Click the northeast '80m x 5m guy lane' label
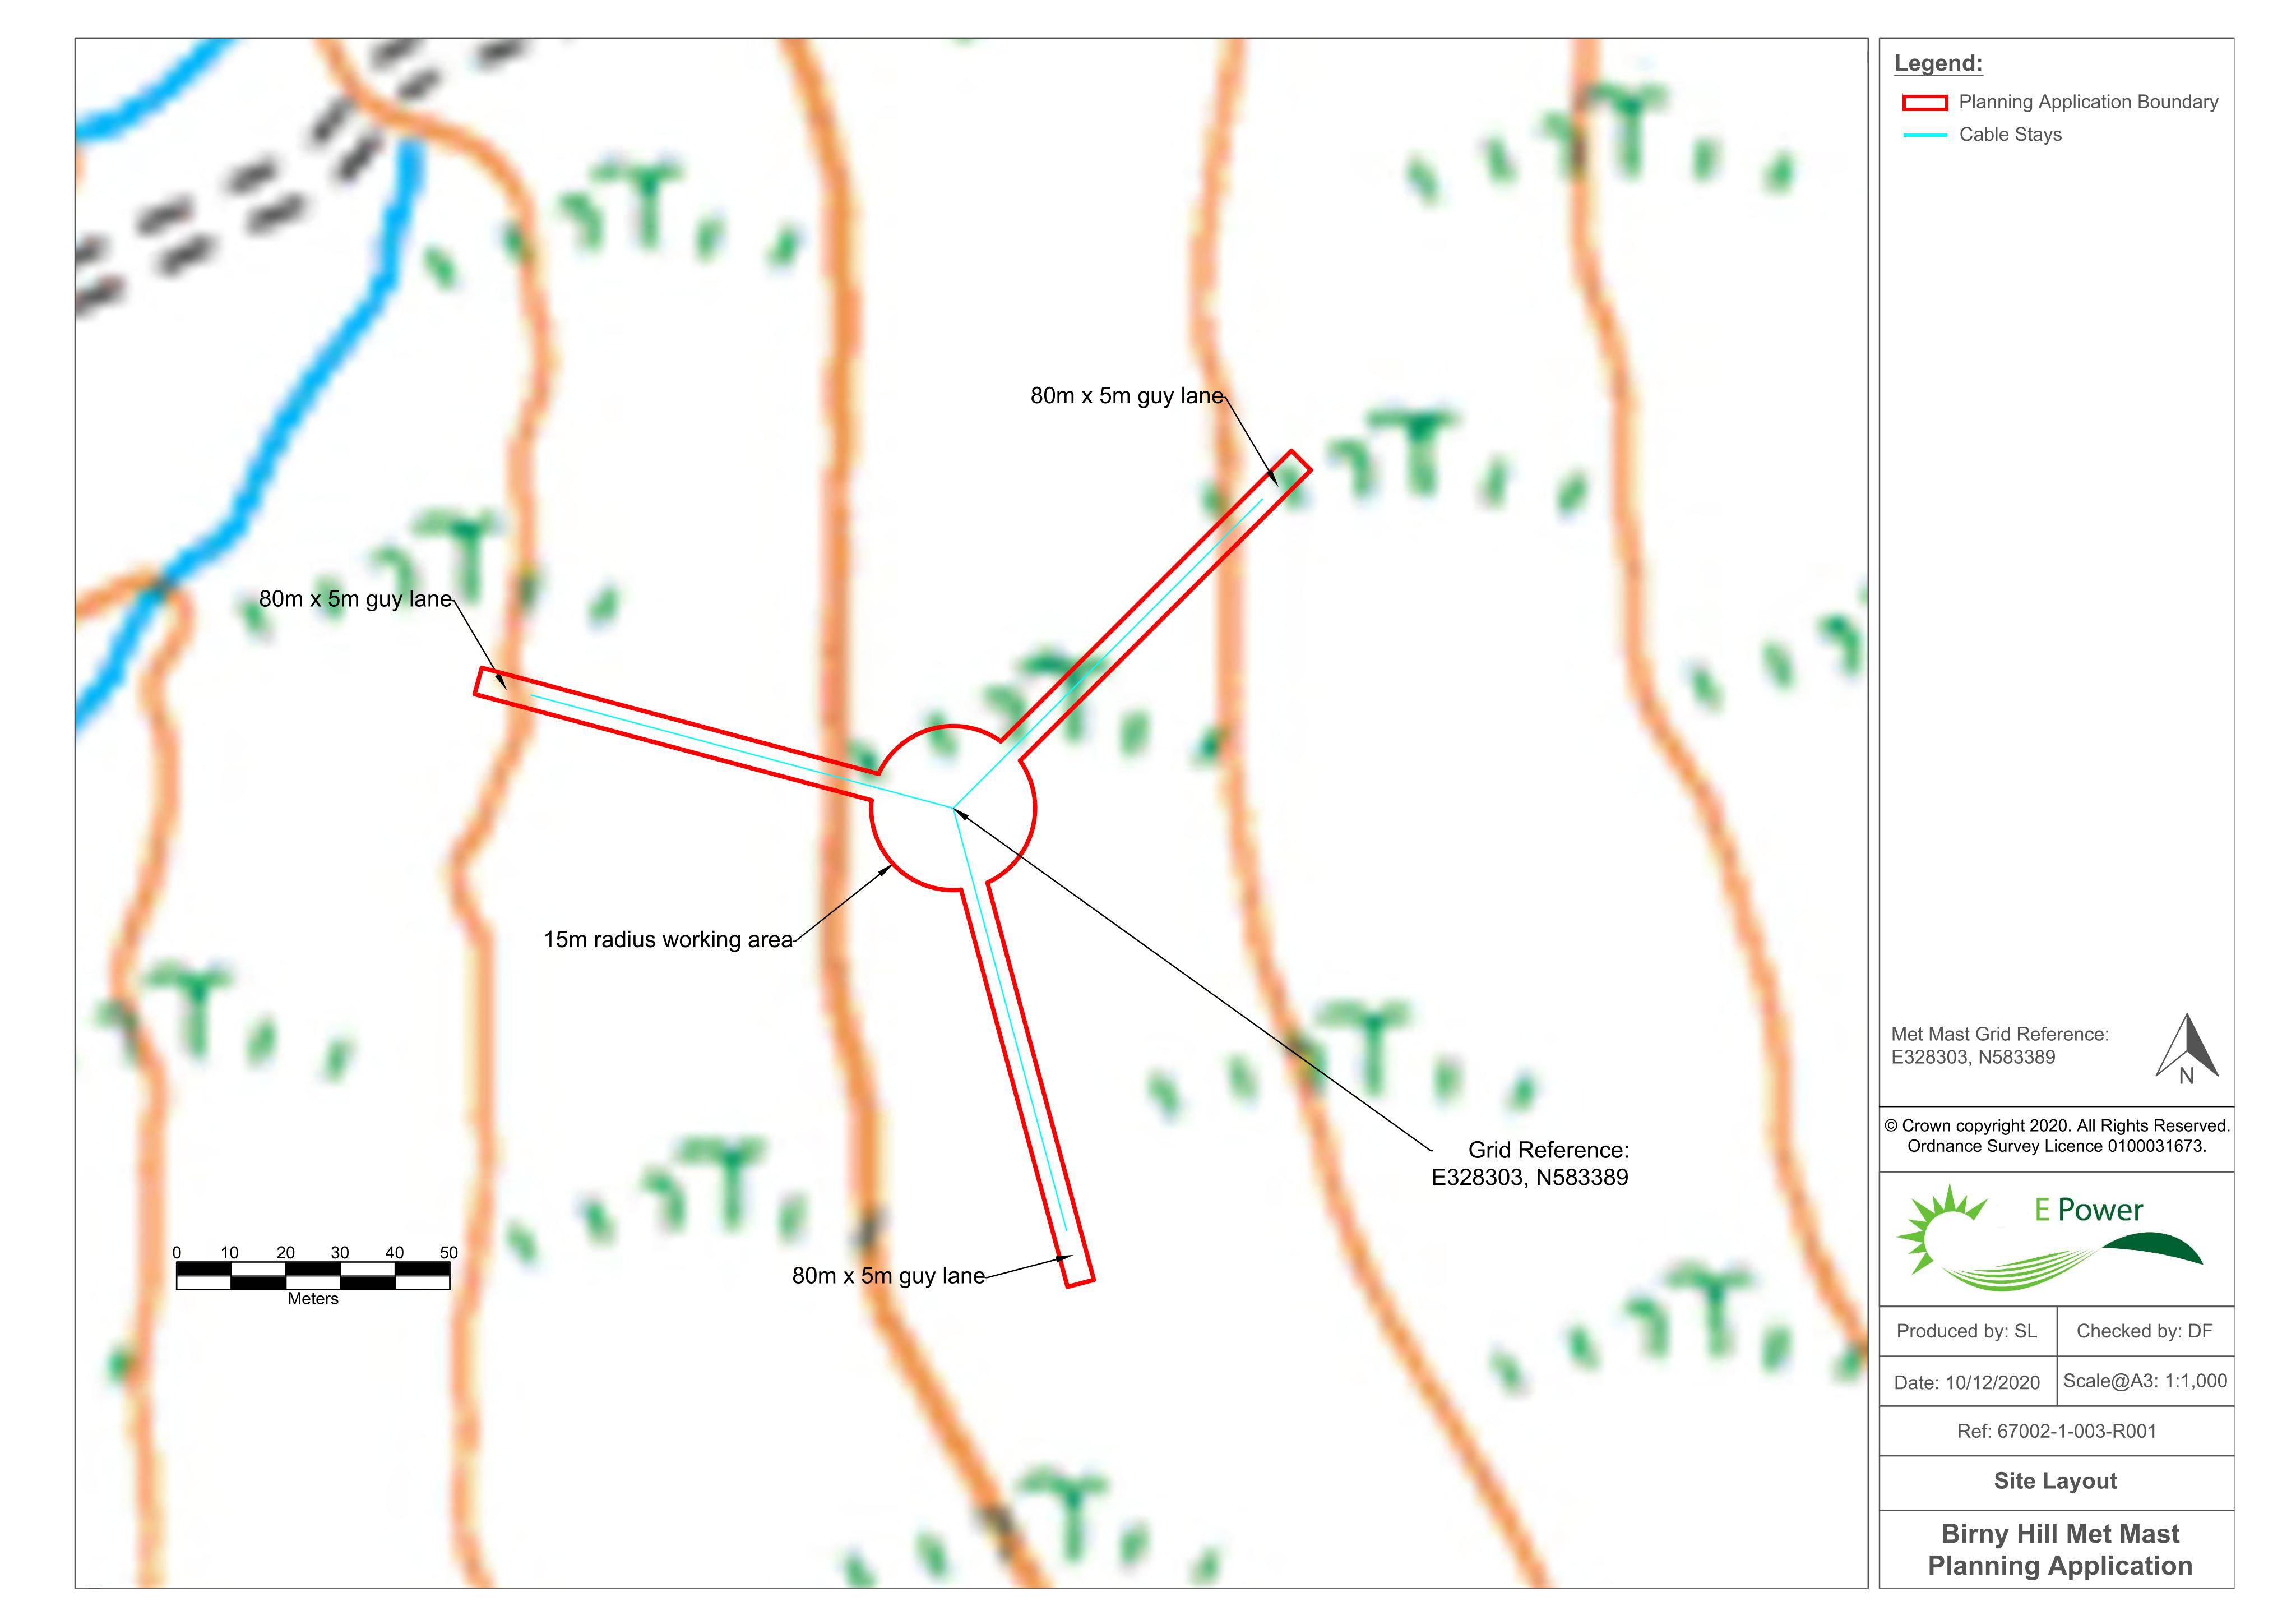Viewport: 2296px width, 1624px height. coord(1127,395)
